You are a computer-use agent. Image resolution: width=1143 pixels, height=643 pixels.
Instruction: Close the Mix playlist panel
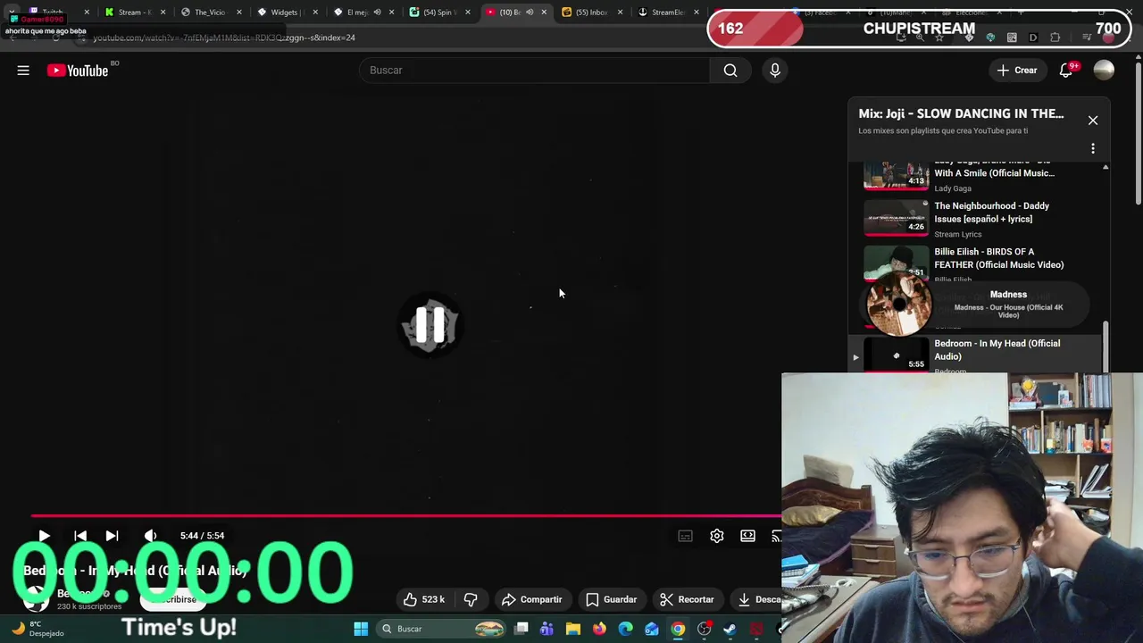(x=1092, y=120)
